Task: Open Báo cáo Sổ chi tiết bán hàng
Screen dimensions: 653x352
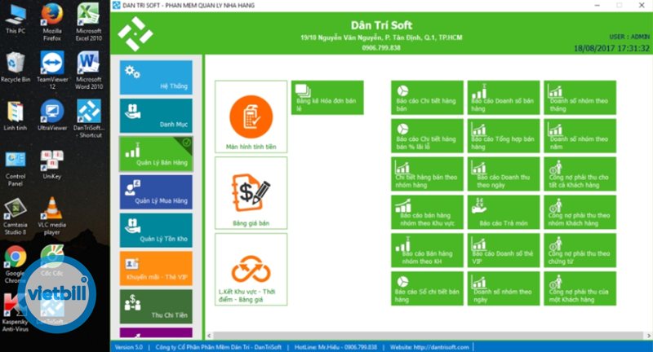Action: click(427, 288)
